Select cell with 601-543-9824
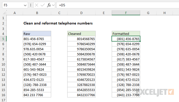Image resolution: width=179 pixels, height=102 pixels. click(37, 69)
